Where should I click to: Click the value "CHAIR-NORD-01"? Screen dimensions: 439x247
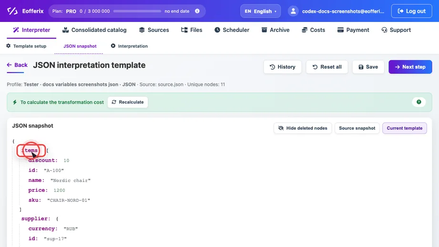coord(69,200)
